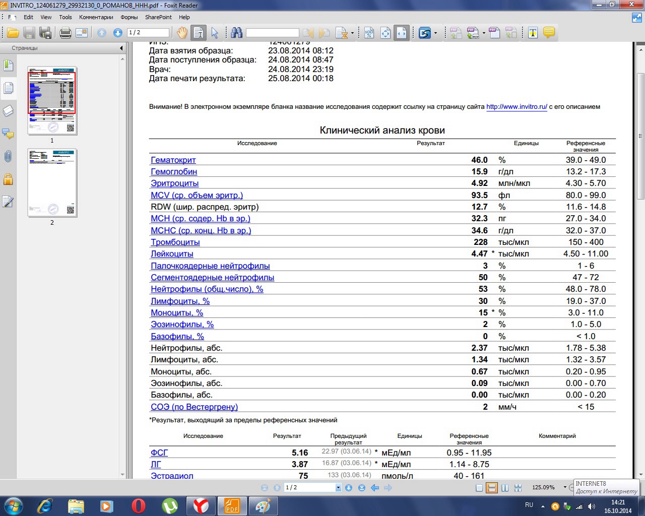Click the Open file folder icon
This screenshot has width=645, height=516.
(x=13, y=33)
